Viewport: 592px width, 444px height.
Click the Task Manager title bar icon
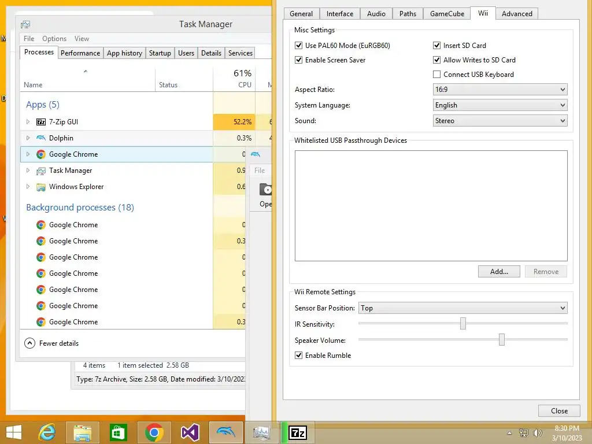pos(25,24)
